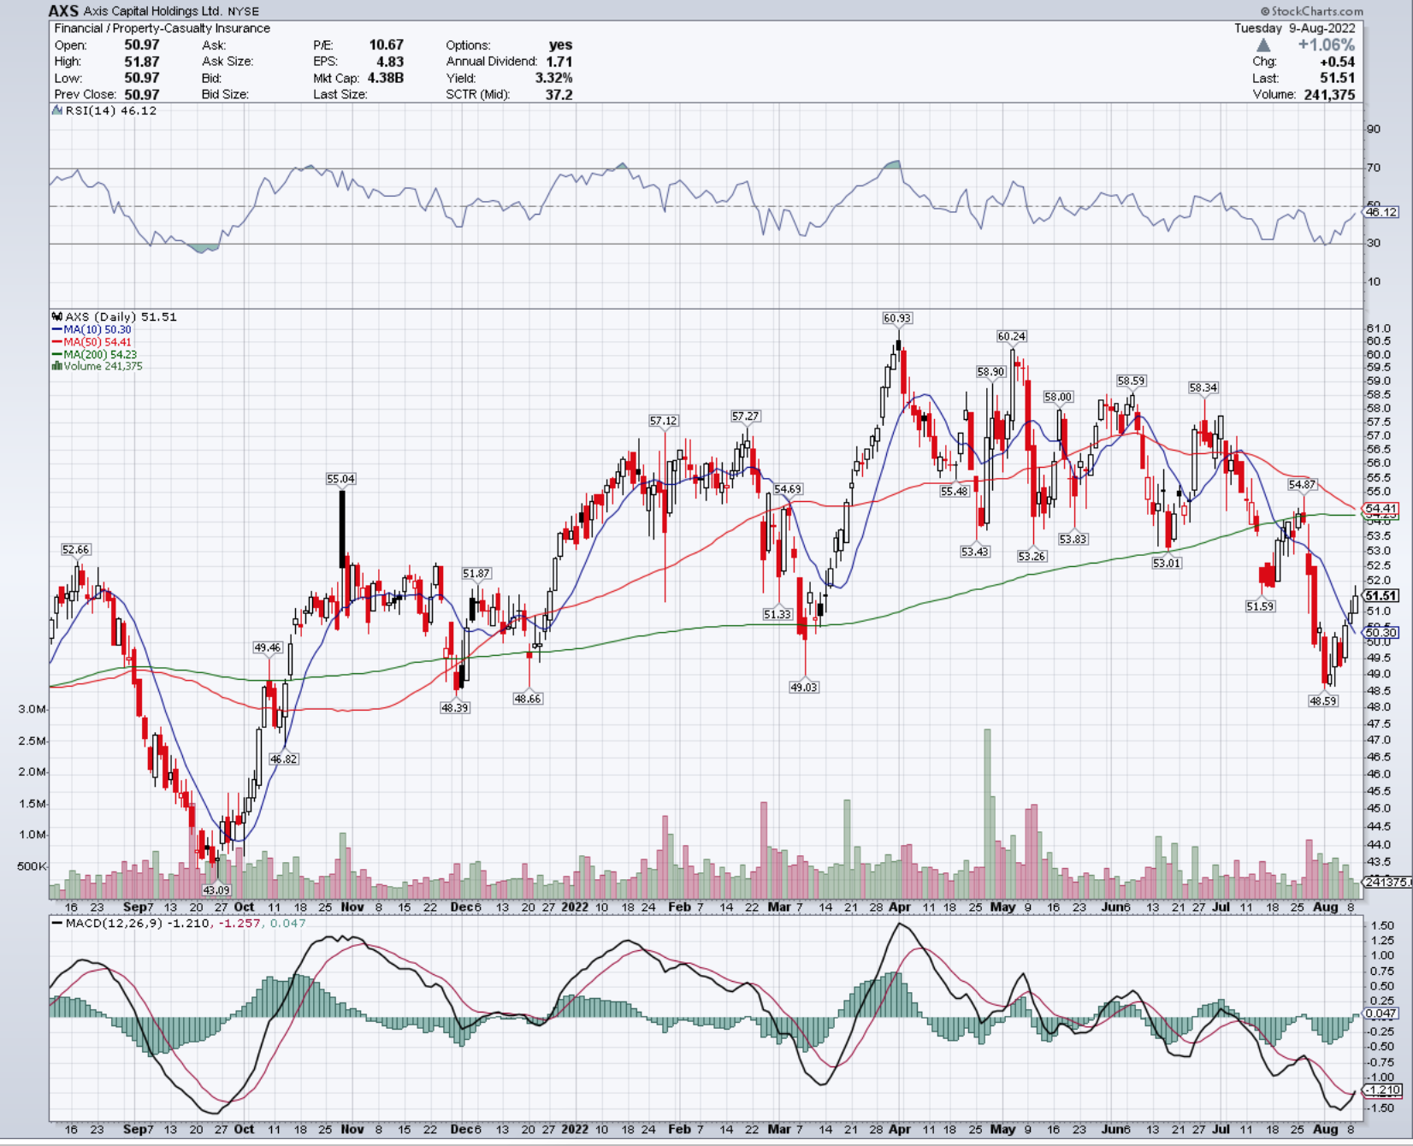
Task: Click the +1.06% percent change
Action: point(1326,45)
